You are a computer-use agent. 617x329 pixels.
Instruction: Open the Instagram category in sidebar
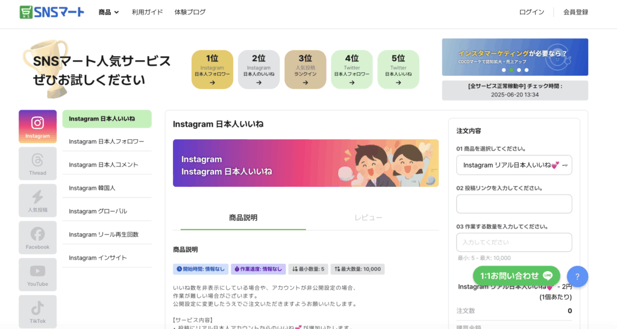tap(38, 127)
